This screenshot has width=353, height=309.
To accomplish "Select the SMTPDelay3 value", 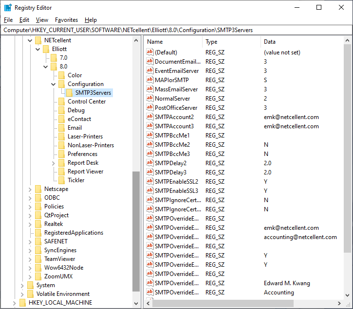I will (170, 172).
